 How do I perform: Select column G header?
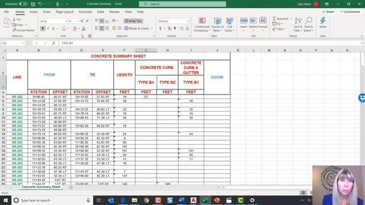[146, 50]
